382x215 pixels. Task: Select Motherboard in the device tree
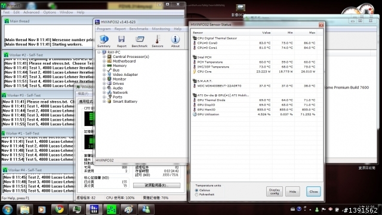coord(124,61)
